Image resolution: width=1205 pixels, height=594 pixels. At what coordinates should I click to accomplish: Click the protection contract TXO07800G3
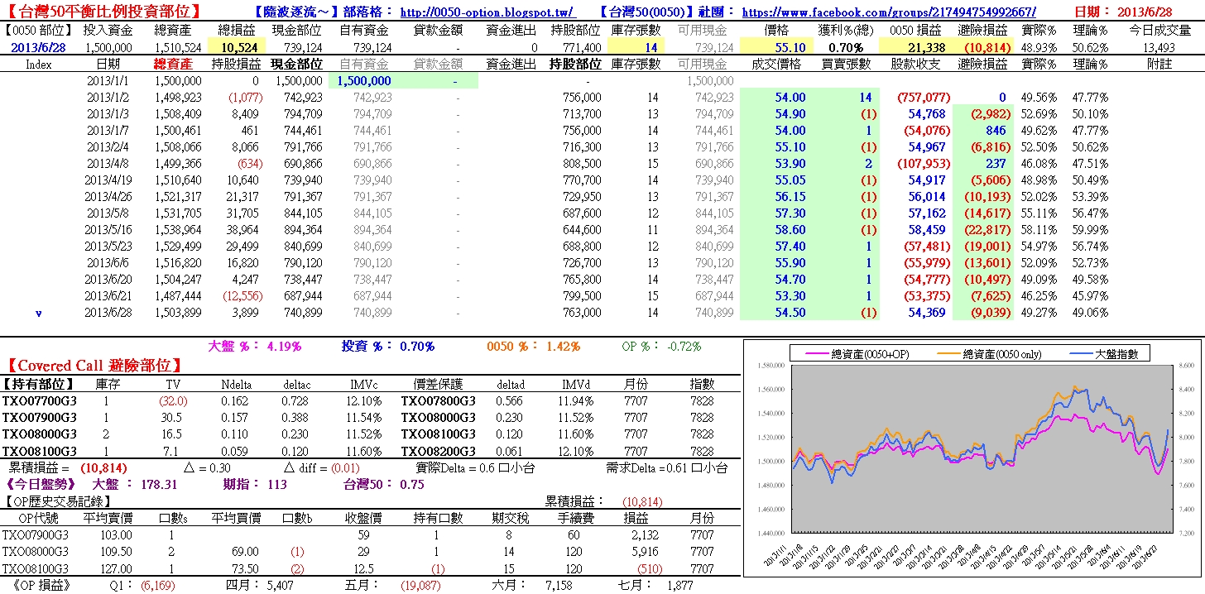[439, 401]
